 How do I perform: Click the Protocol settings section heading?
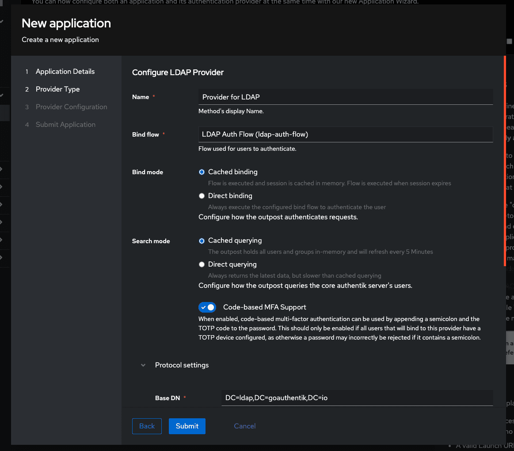[182, 365]
